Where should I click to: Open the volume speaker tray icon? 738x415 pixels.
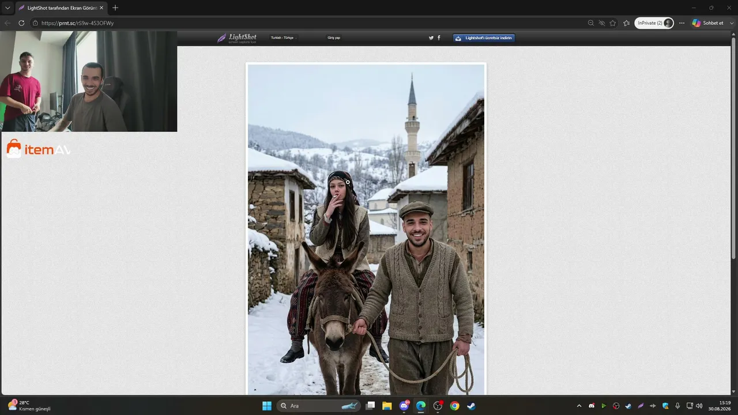(699, 406)
